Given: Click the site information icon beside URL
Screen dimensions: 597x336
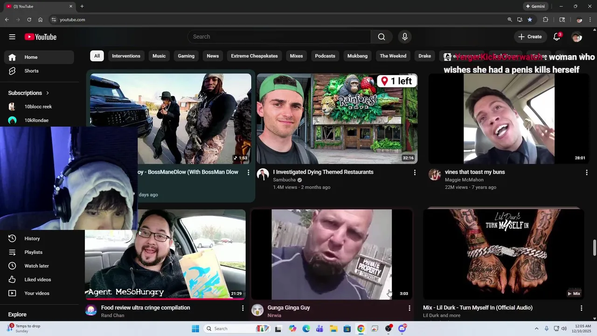Looking at the screenshot, I should click(54, 20).
